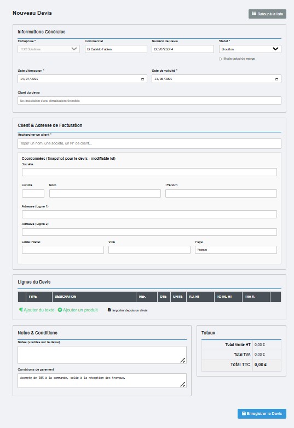The width and height of the screenshot is (294, 428).
Task: Click the Pays field containing France
Action: click(236, 250)
